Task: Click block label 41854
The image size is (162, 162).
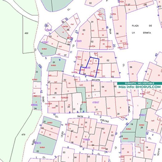Action: click(x=87, y=139)
